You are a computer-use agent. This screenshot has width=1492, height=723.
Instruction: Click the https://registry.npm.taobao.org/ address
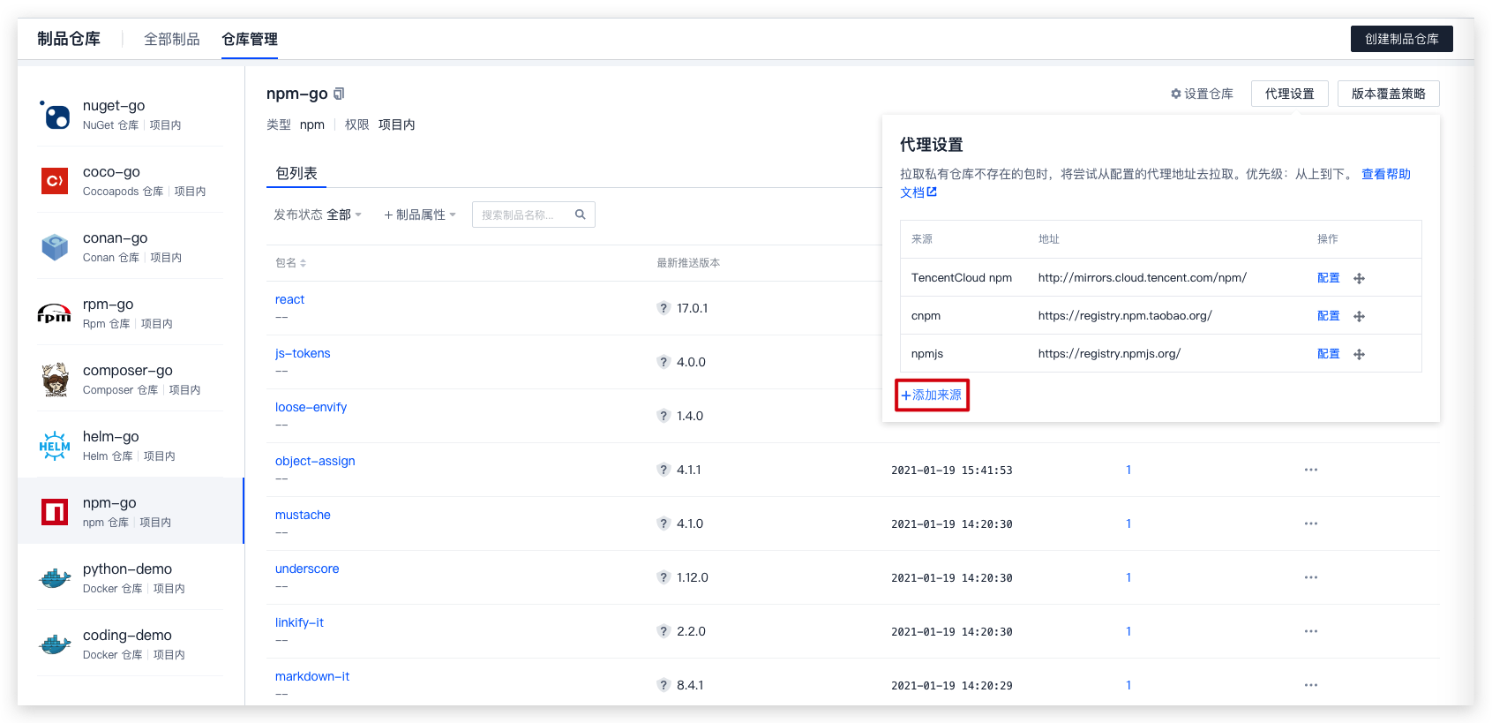pyautogui.click(x=1125, y=316)
